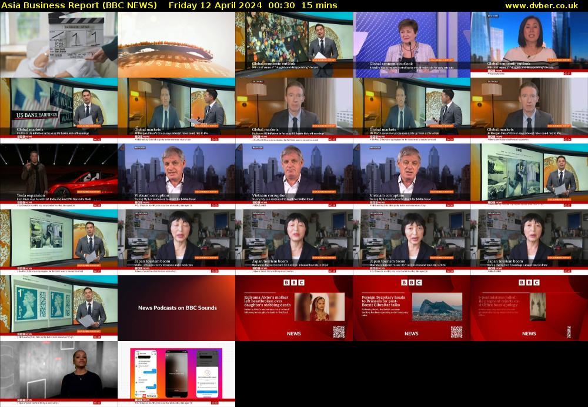Click the BBC logo above the Foreign Secretary headline
This screenshot has width=588, height=407.
(x=411, y=283)
